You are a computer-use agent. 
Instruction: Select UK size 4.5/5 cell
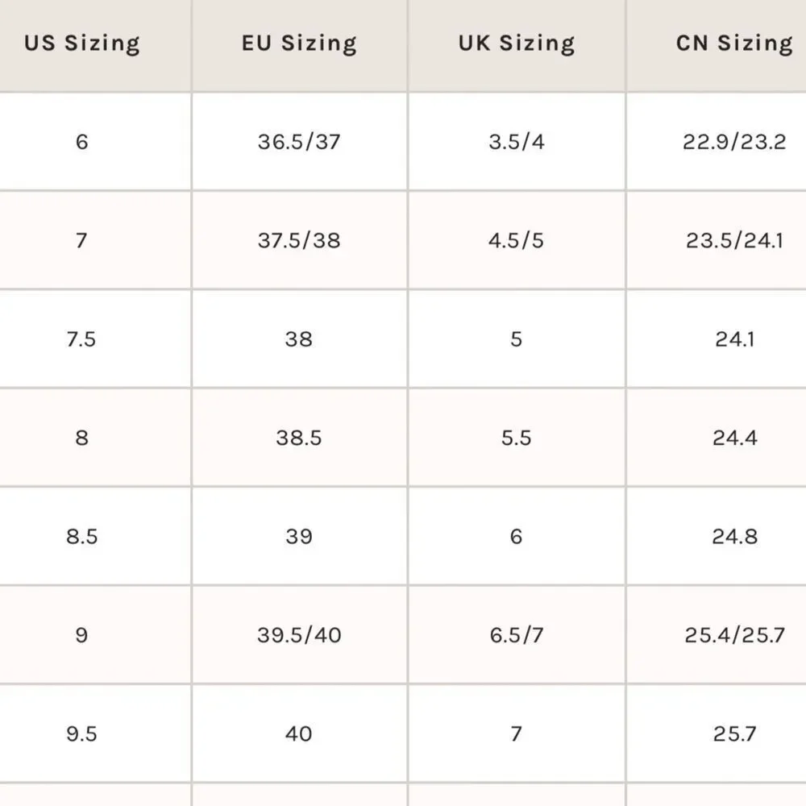[x=517, y=240]
